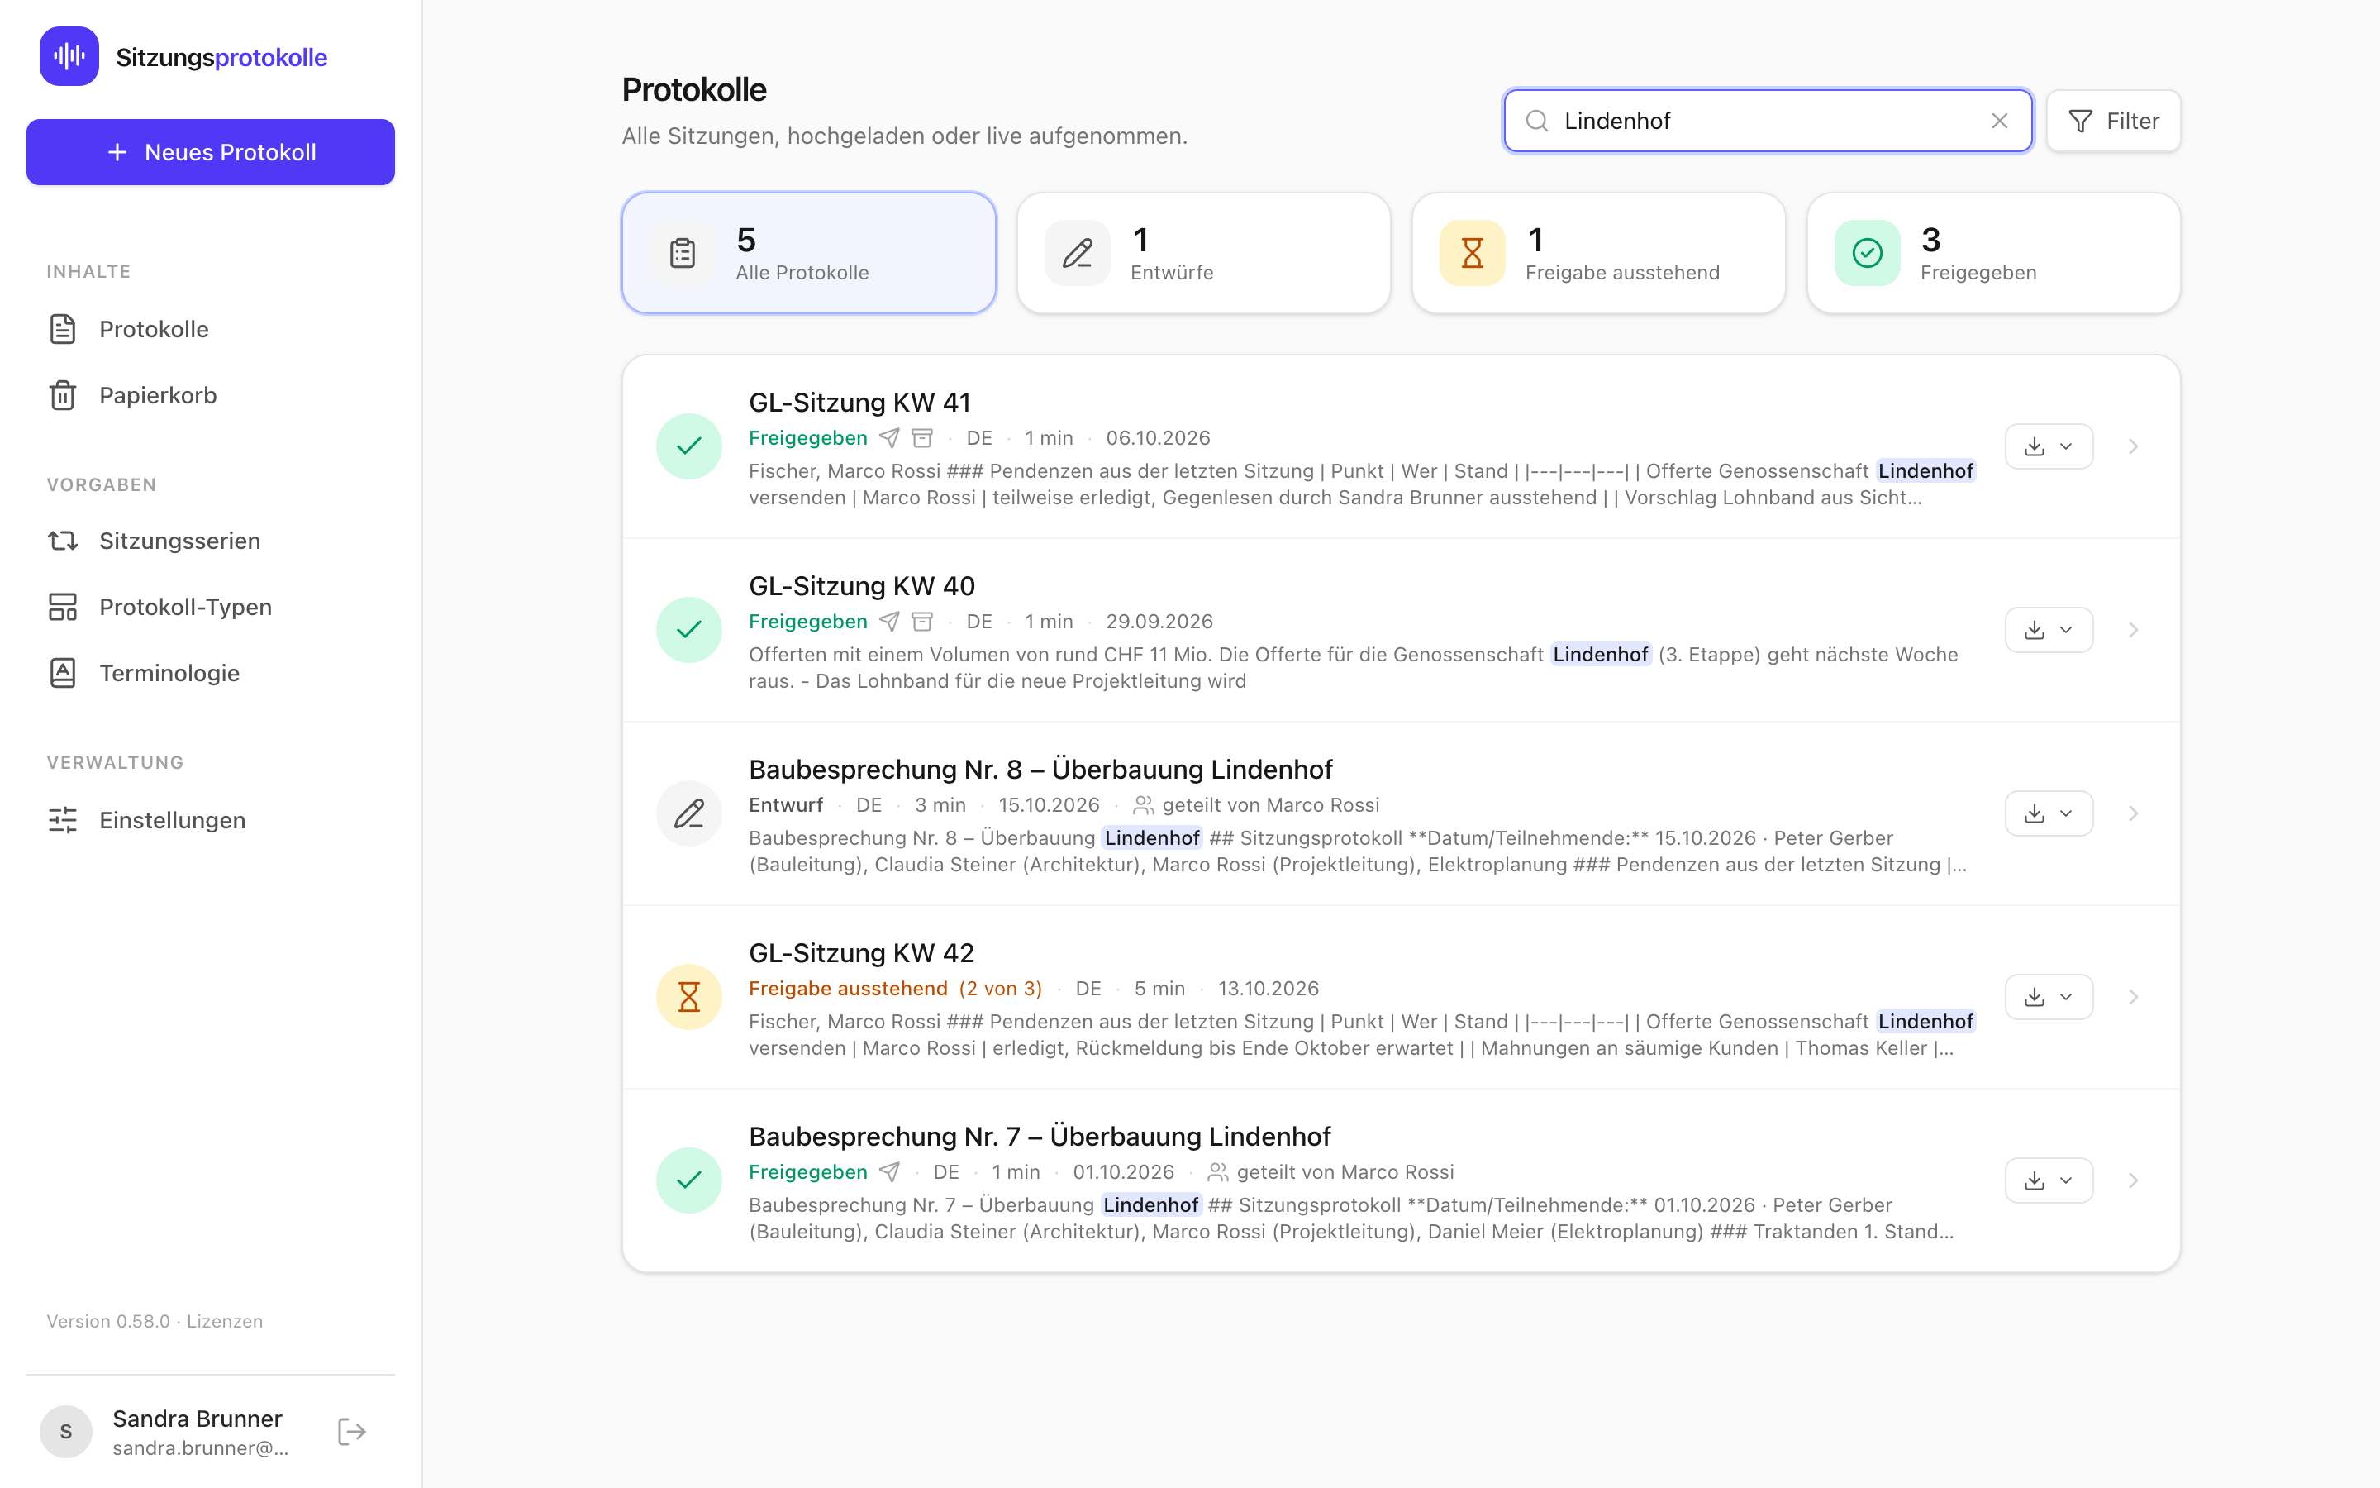
Task: Click the green check status icon of GL-Sitzung KW 40
Action: click(x=688, y=630)
